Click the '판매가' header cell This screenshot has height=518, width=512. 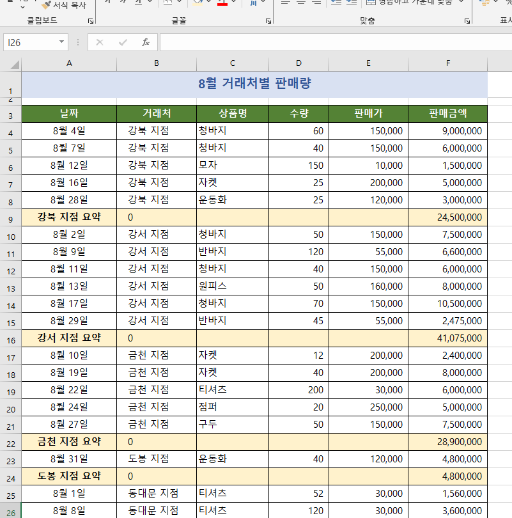(x=368, y=114)
